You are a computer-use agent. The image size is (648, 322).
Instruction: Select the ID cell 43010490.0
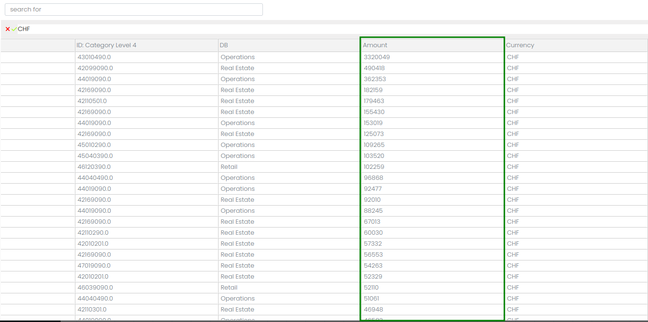click(94, 57)
